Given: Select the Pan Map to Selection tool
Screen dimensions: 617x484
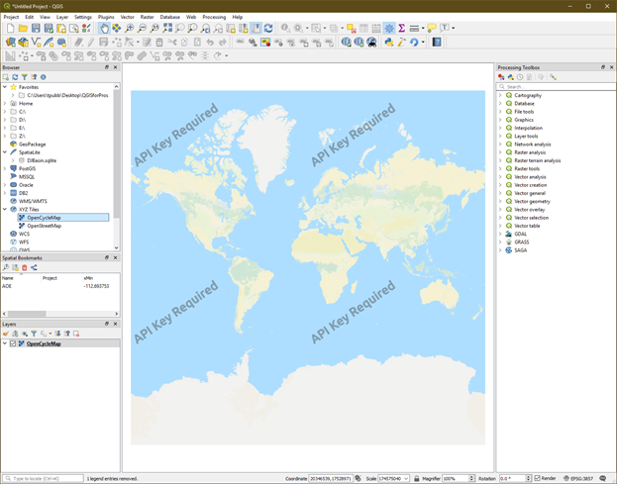Looking at the screenshot, I should point(117,28).
